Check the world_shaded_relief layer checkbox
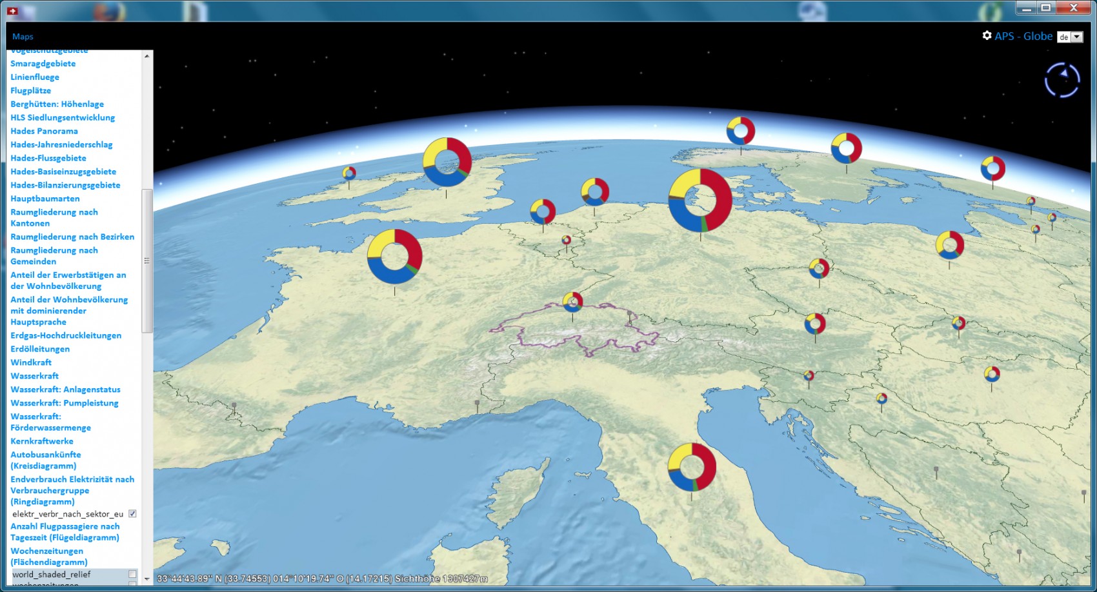This screenshot has height=592, width=1097. pos(132,574)
